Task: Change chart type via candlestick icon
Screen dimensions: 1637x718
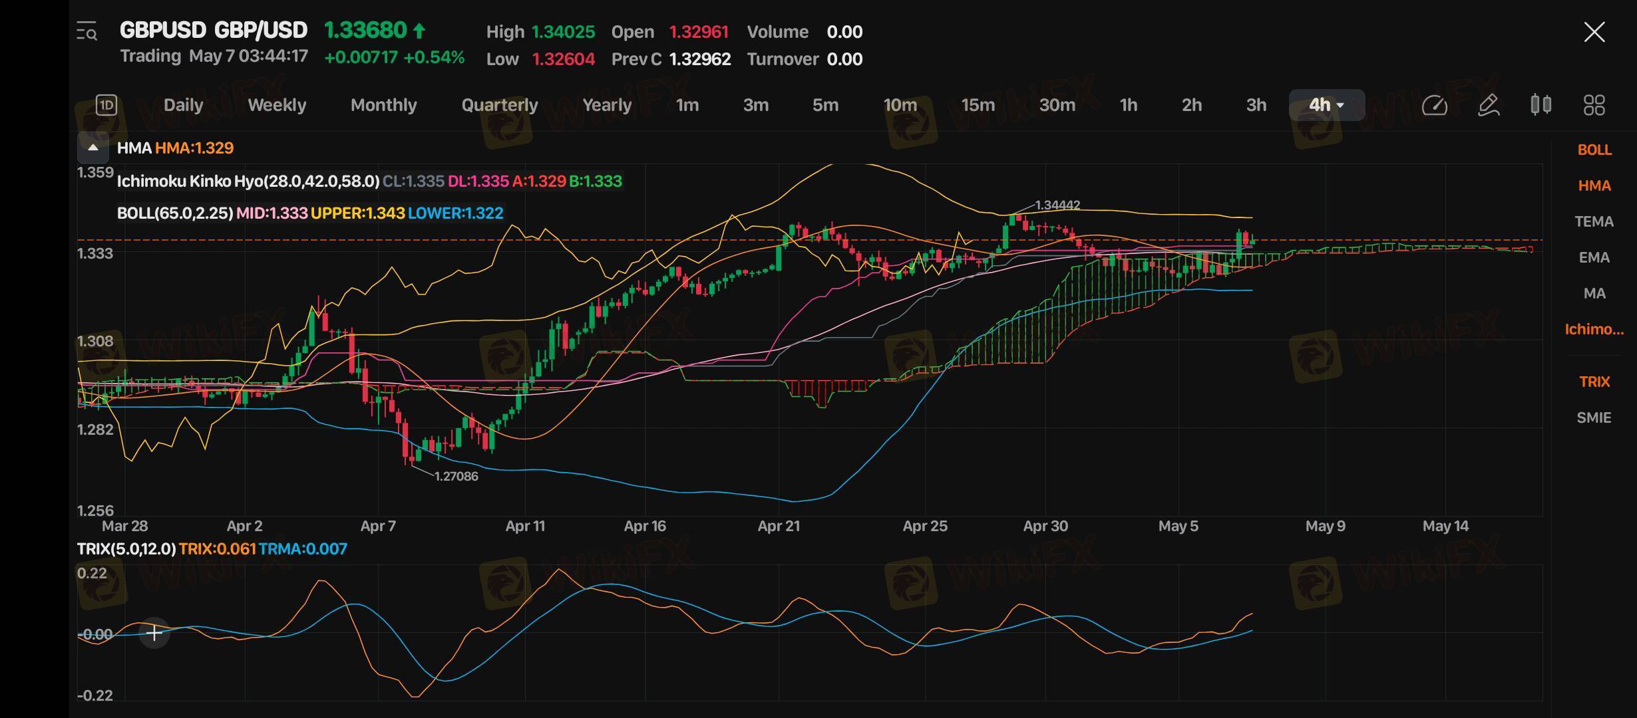Action: pyautogui.click(x=1541, y=105)
